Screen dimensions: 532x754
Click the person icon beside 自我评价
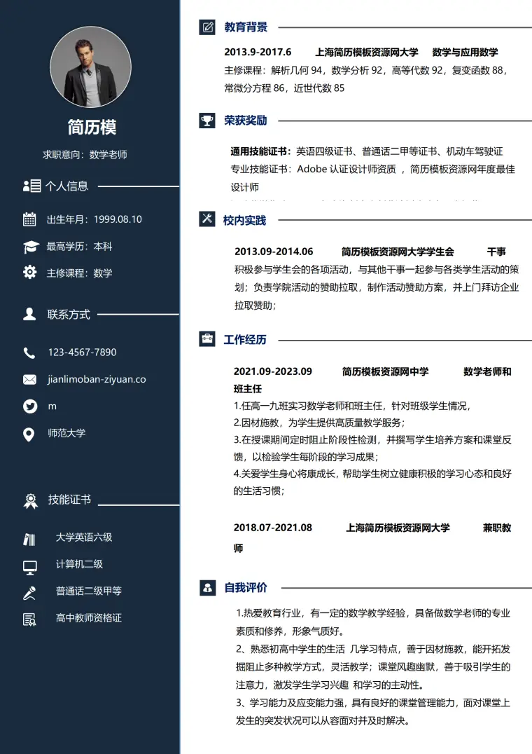(208, 588)
